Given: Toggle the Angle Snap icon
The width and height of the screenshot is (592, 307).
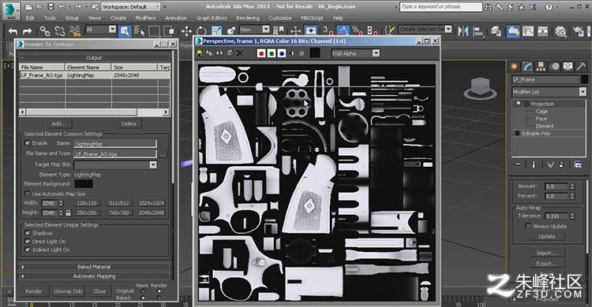Looking at the screenshot, I should [343, 30].
